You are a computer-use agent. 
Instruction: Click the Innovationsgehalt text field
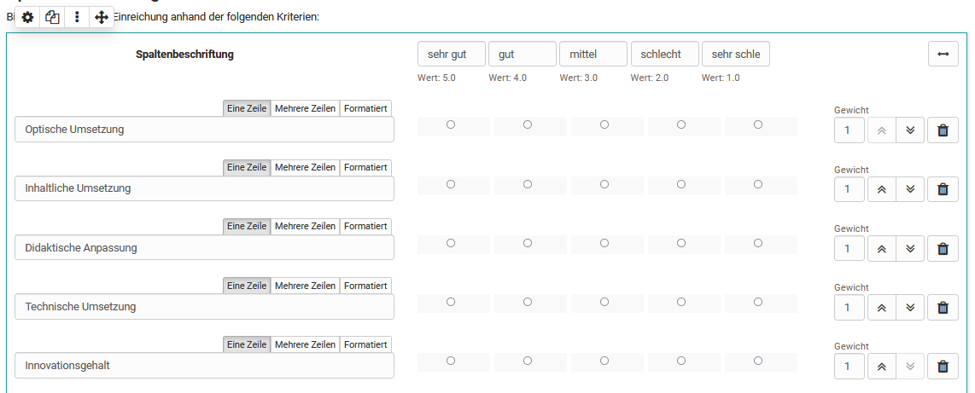tap(205, 366)
